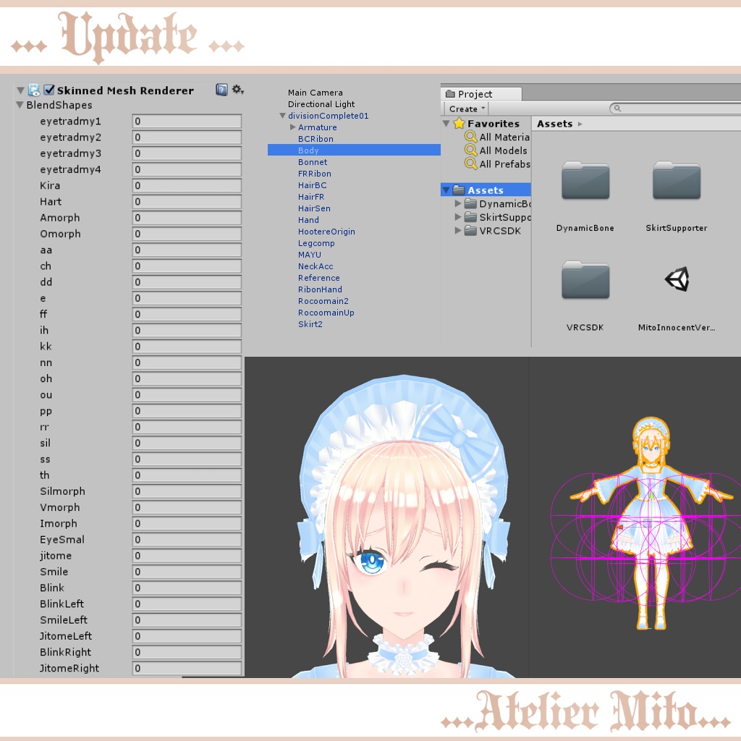
Task: Click the Smile blendshape value field
Action: (187, 572)
